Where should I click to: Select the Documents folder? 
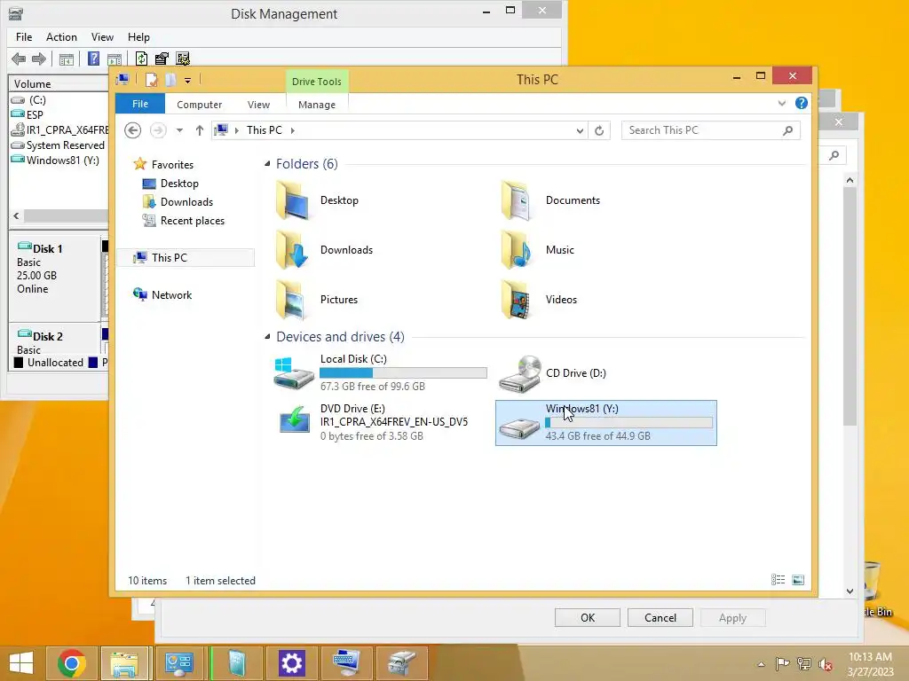pos(550,200)
